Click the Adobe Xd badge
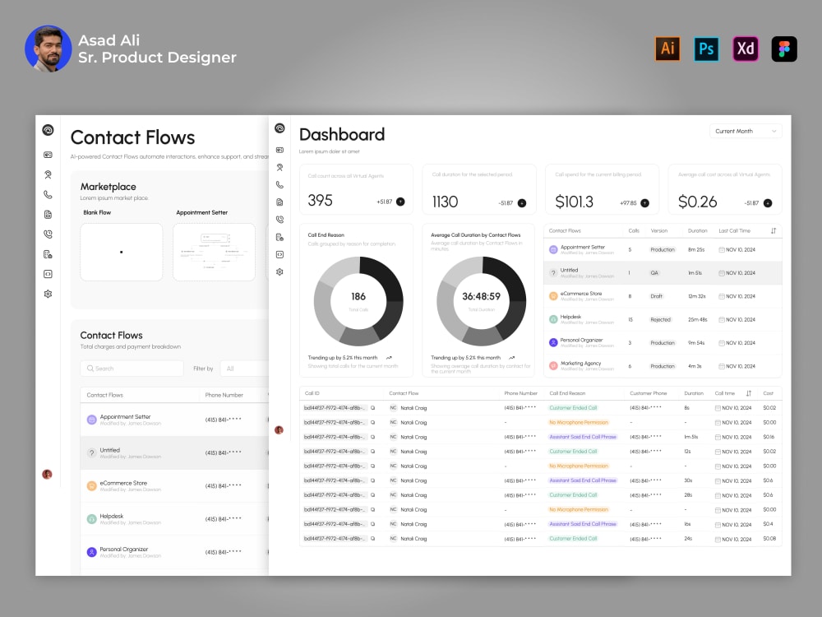 [x=746, y=49]
